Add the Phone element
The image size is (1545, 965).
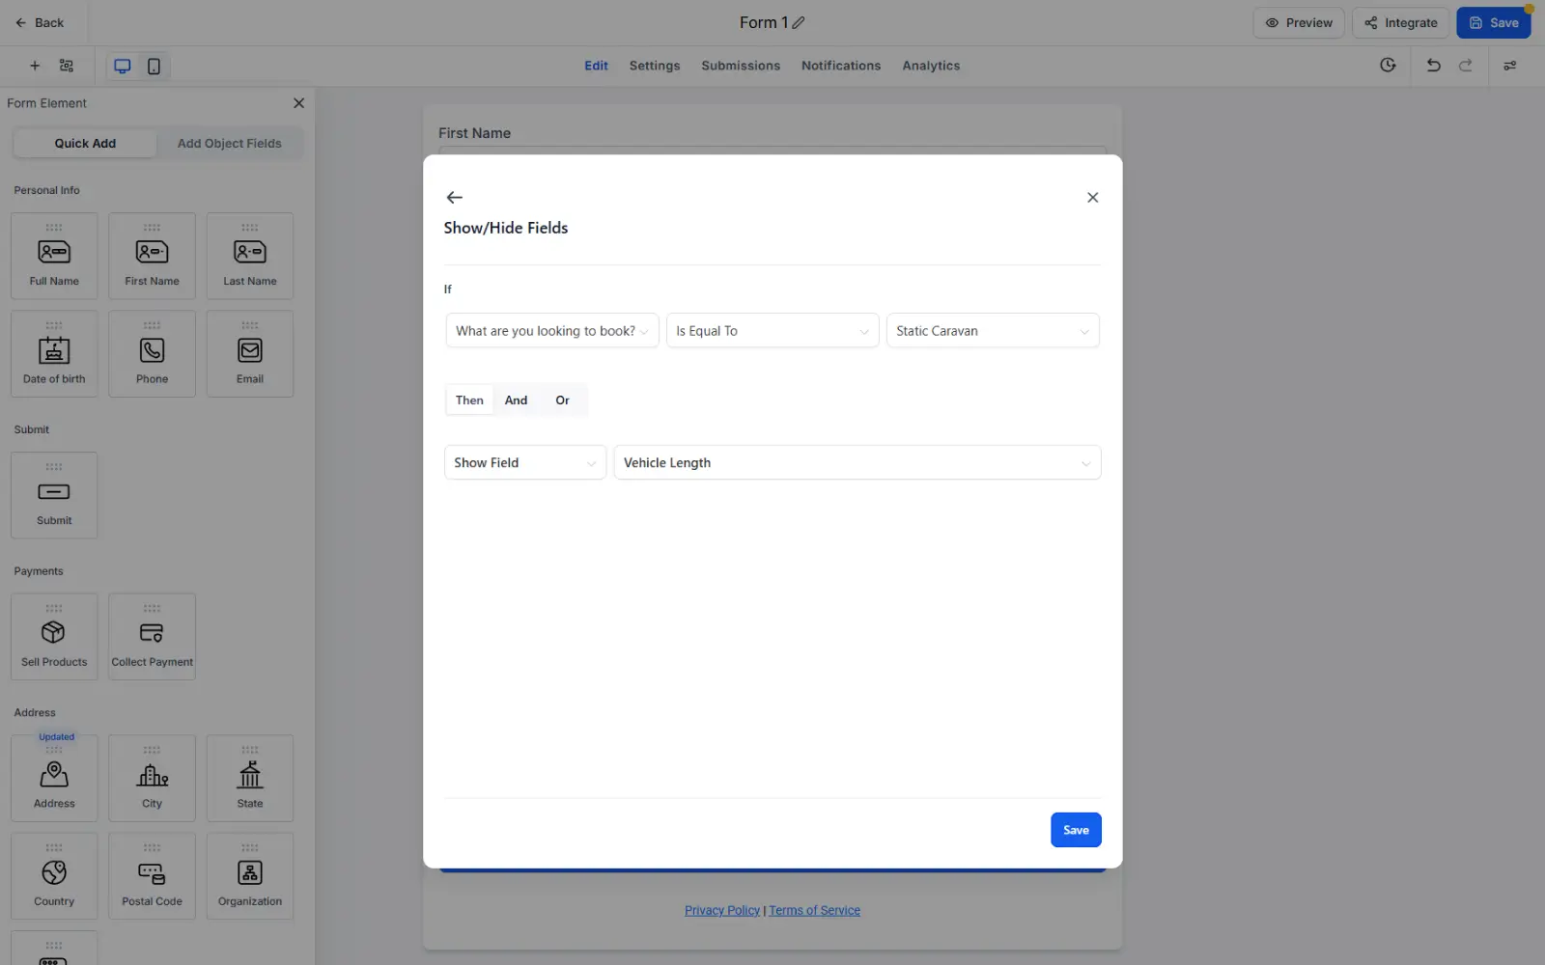tap(152, 353)
